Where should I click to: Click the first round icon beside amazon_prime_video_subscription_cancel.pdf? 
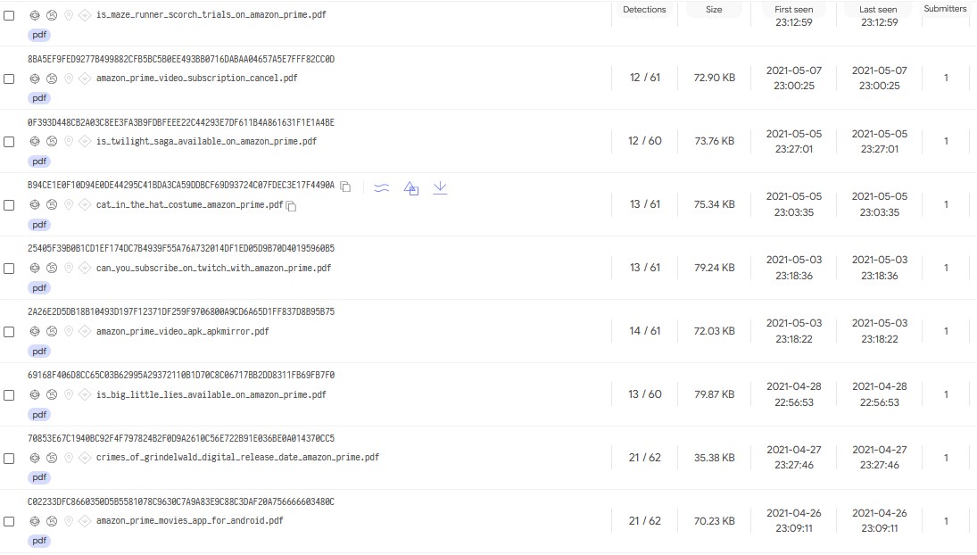pos(35,79)
